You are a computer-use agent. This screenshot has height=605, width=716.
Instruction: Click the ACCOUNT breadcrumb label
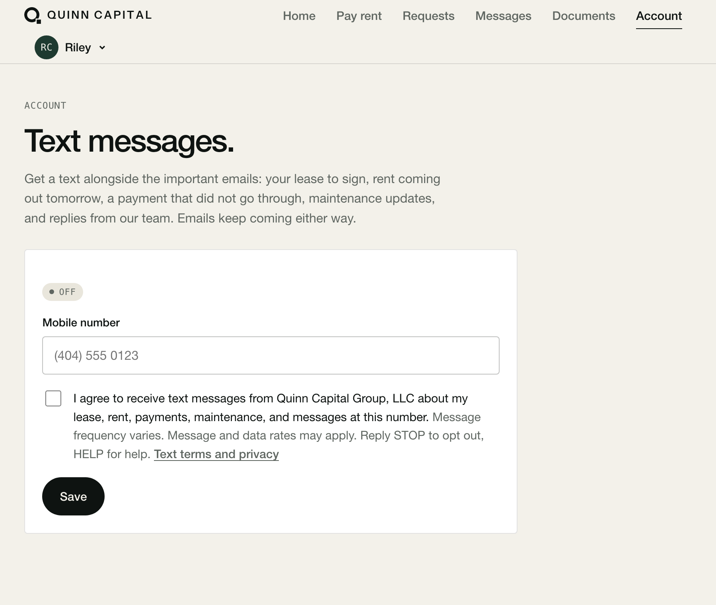(45, 105)
